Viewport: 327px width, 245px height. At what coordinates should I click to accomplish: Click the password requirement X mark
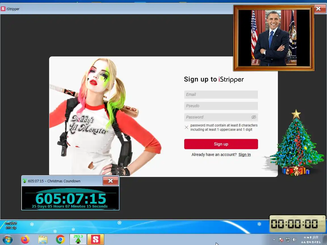click(186, 127)
